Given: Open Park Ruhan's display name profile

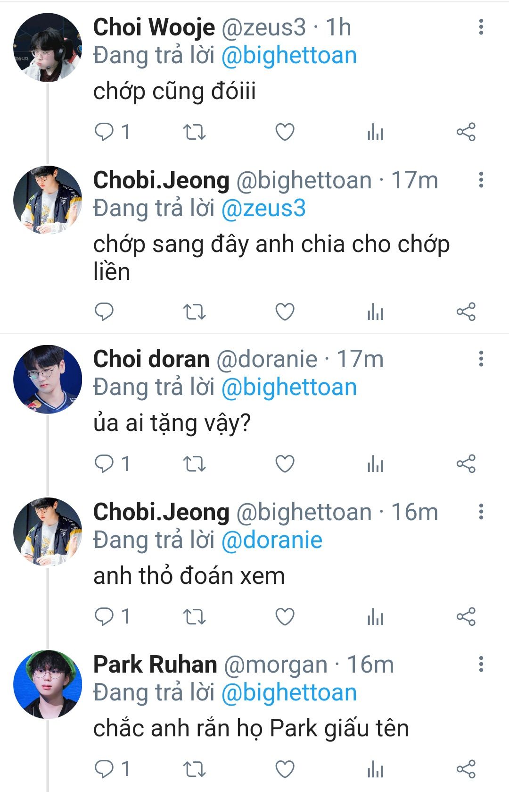Looking at the screenshot, I should coord(155,665).
